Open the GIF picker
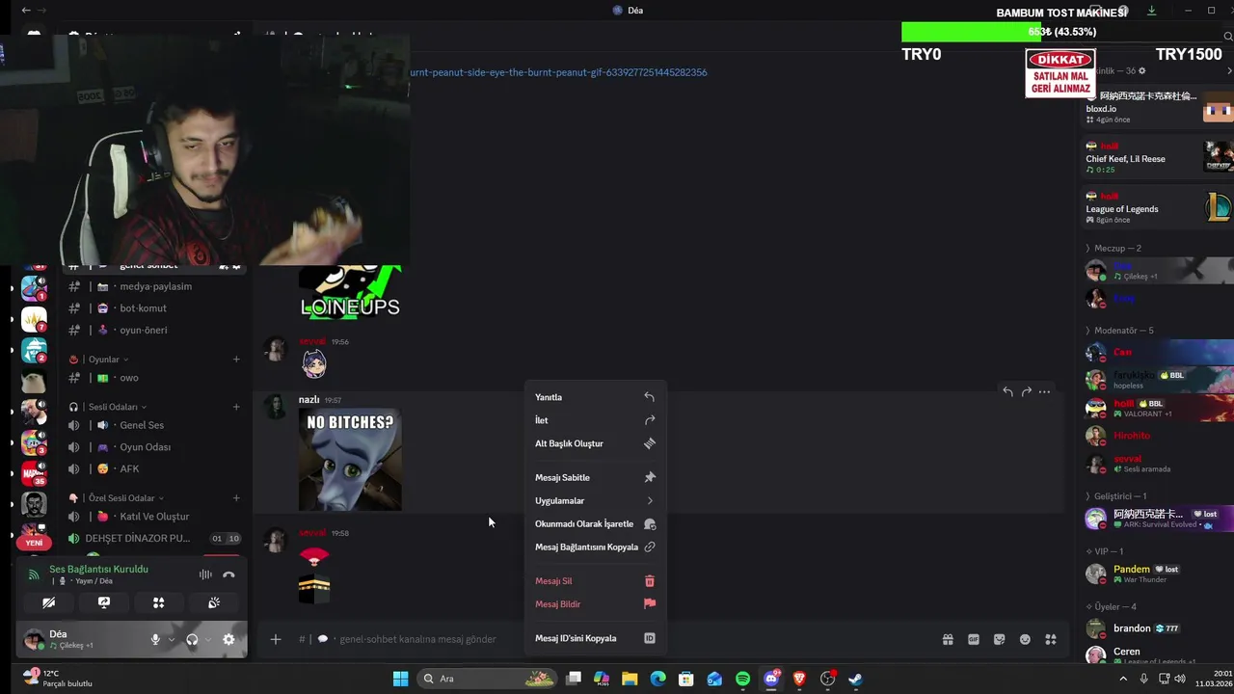 [974, 639]
